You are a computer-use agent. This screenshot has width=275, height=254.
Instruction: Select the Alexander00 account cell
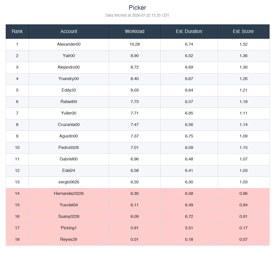pos(69,44)
